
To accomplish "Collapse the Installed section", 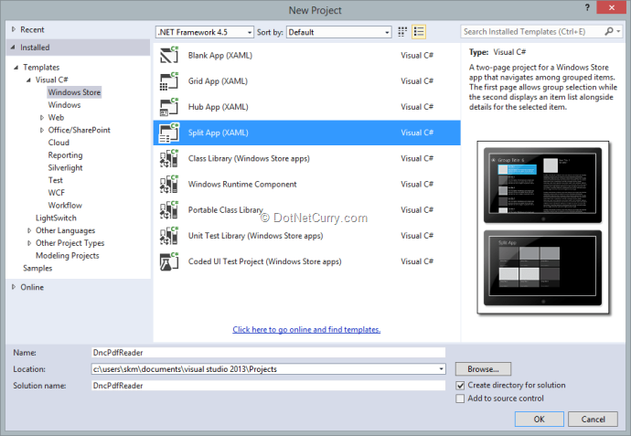I will pos(14,48).
